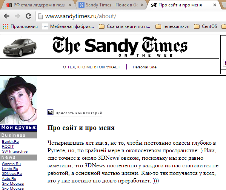
Task: Click the portrait photo in the sidebar
Action: [x=18, y=100]
